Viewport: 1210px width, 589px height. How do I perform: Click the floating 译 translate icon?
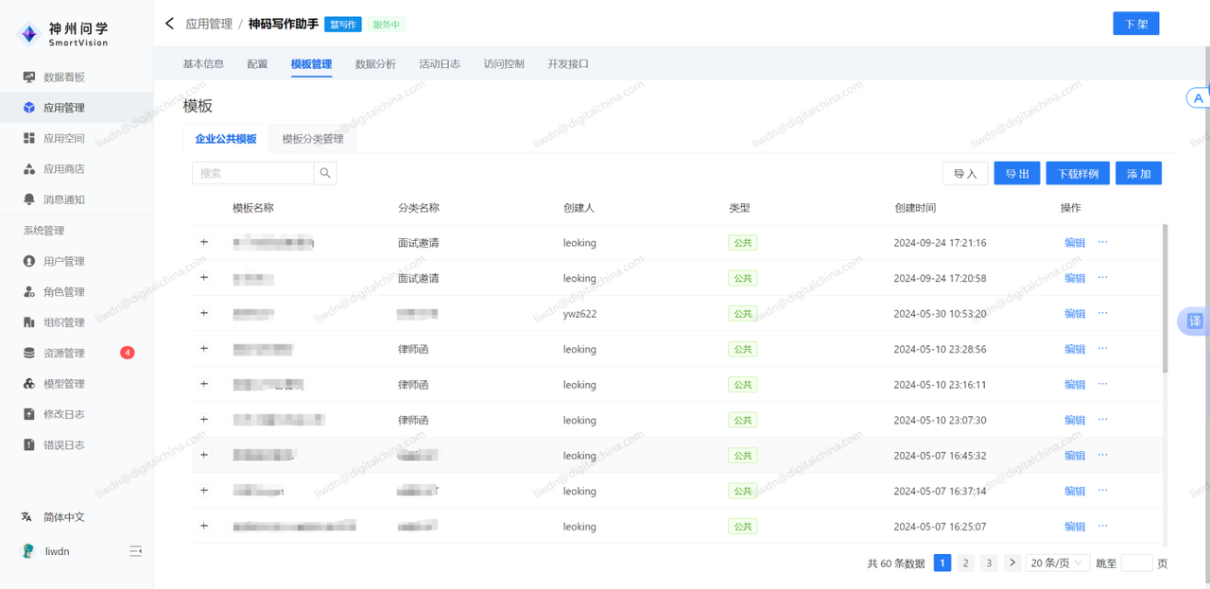tap(1194, 321)
